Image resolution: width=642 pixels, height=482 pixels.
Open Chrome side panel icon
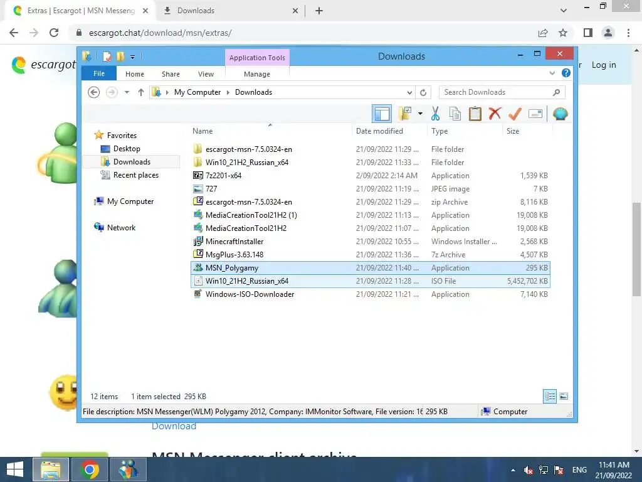[x=588, y=33]
